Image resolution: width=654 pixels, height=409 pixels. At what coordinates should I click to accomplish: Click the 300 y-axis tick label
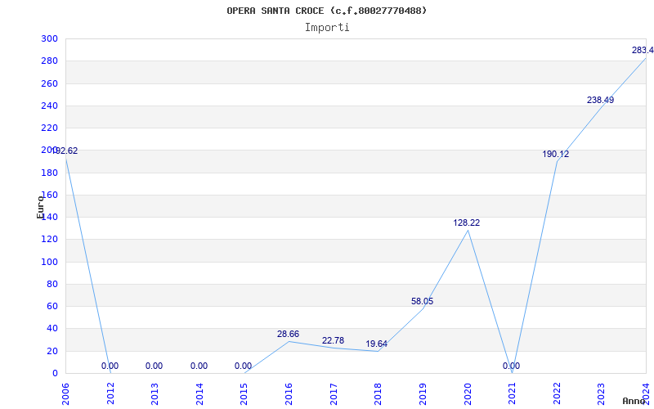(49, 38)
